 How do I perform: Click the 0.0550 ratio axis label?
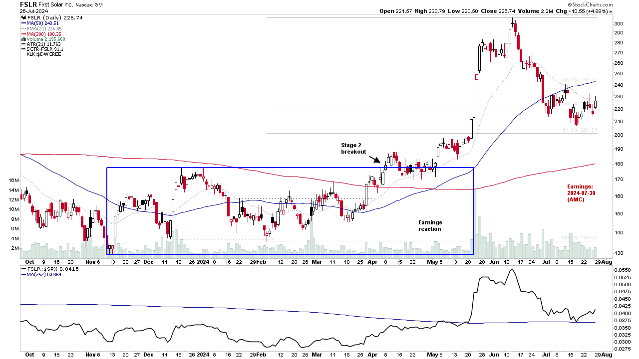point(622,270)
